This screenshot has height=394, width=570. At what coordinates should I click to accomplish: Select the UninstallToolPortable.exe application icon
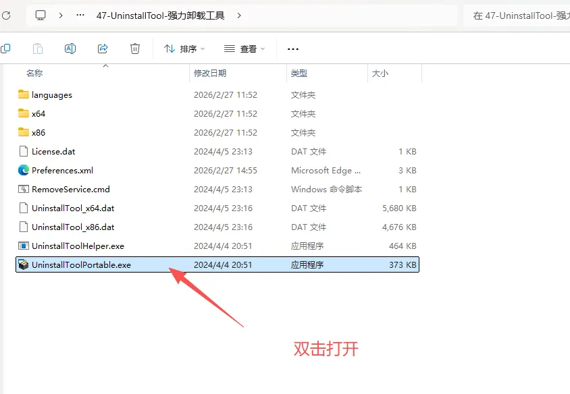tap(23, 264)
